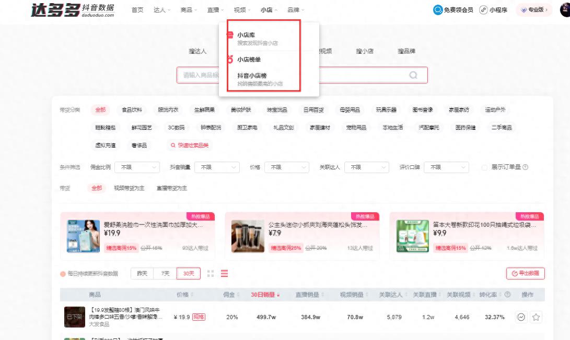
Task: Click the 导出数据 button
Action: 525,273
